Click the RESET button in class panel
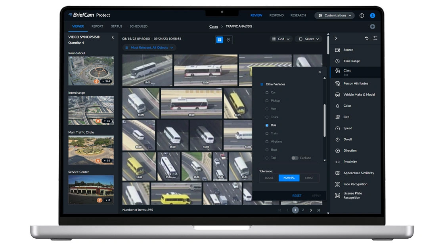444x249 pixels. [x=297, y=196]
